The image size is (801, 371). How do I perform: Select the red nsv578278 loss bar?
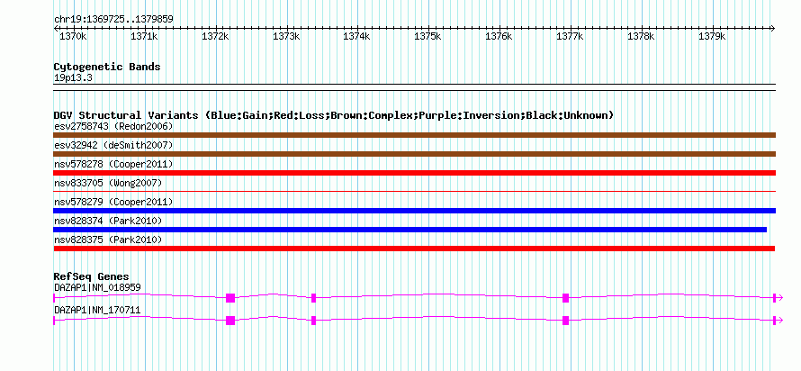click(414, 173)
